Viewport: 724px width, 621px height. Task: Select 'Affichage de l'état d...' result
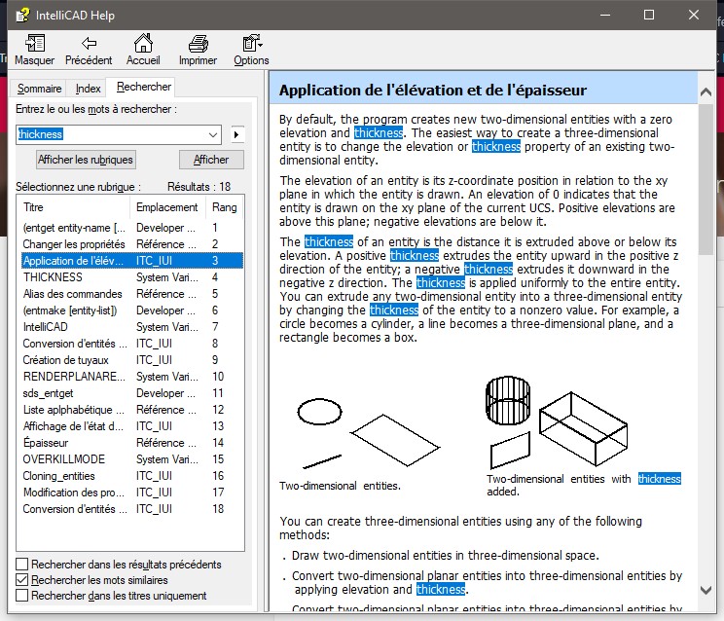pyautogui.click(x=132, y=426)
